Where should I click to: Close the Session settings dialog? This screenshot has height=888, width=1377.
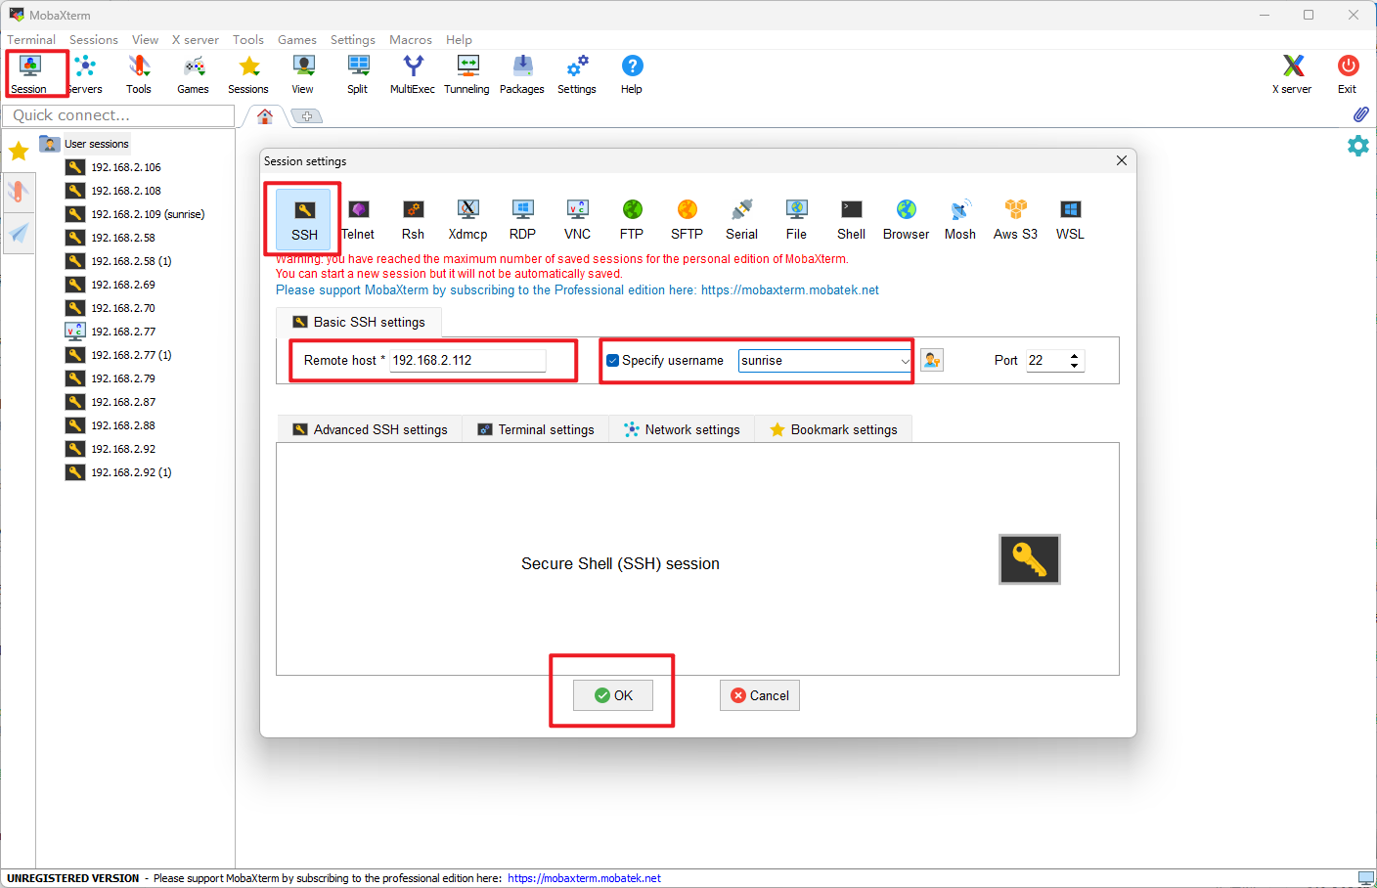(1122, 160)
